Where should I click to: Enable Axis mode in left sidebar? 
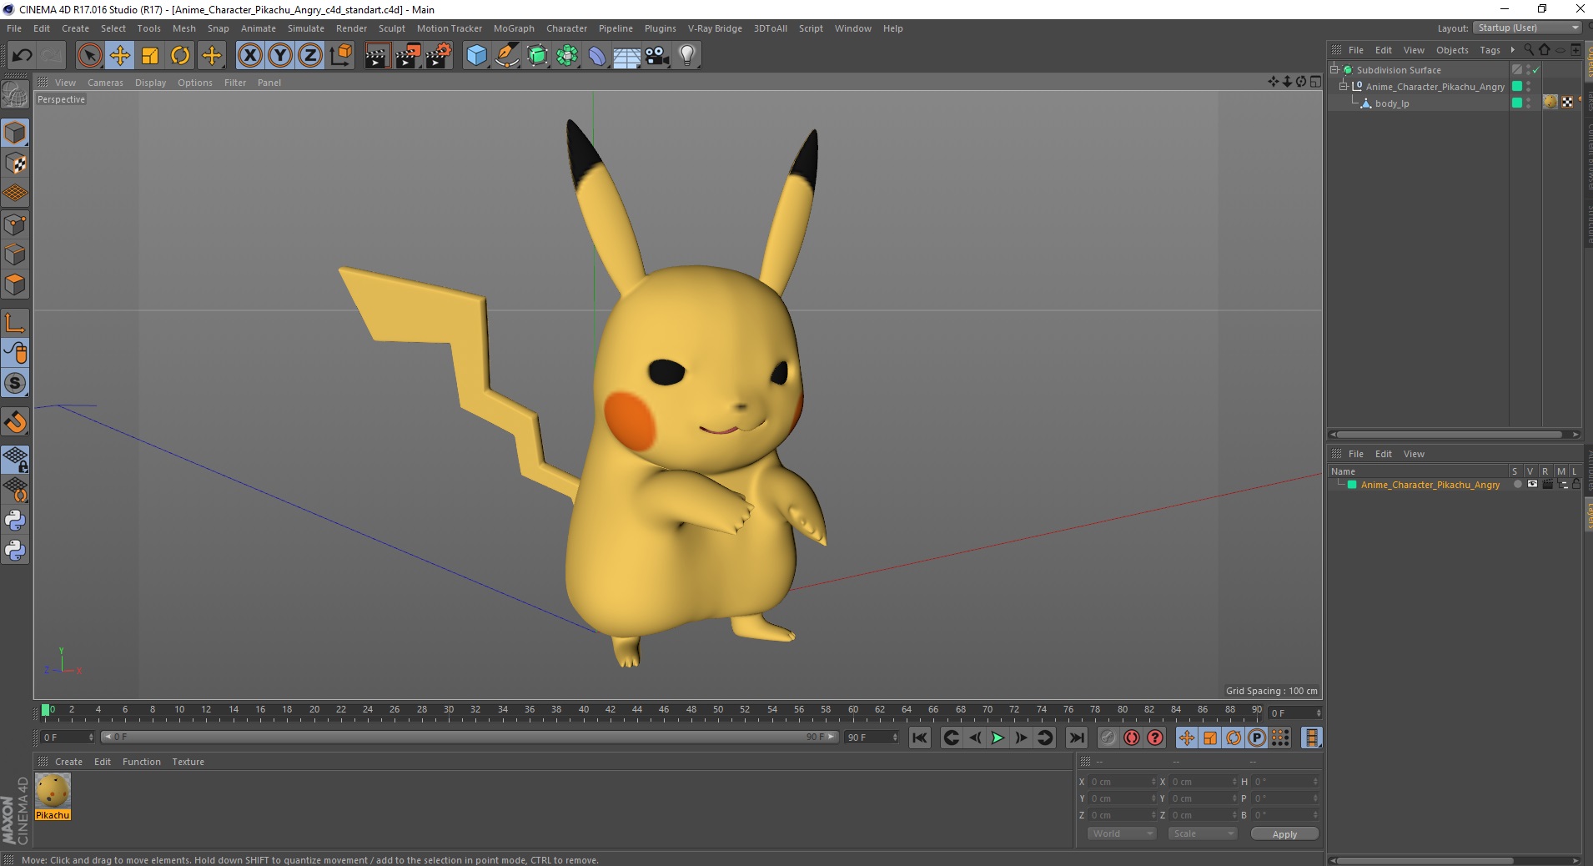15,323
